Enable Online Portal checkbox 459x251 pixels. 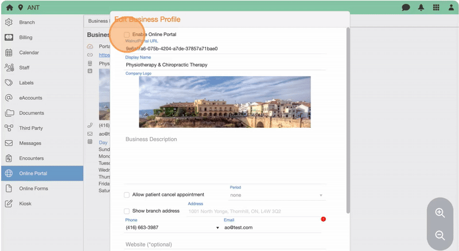click(127, 35)
